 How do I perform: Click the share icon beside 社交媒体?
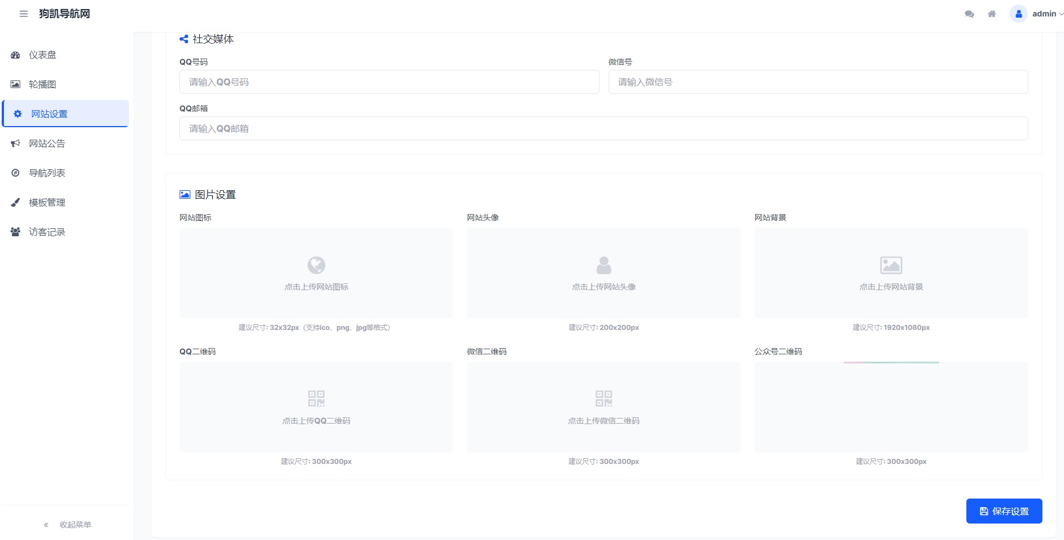(x=183, y=39)
